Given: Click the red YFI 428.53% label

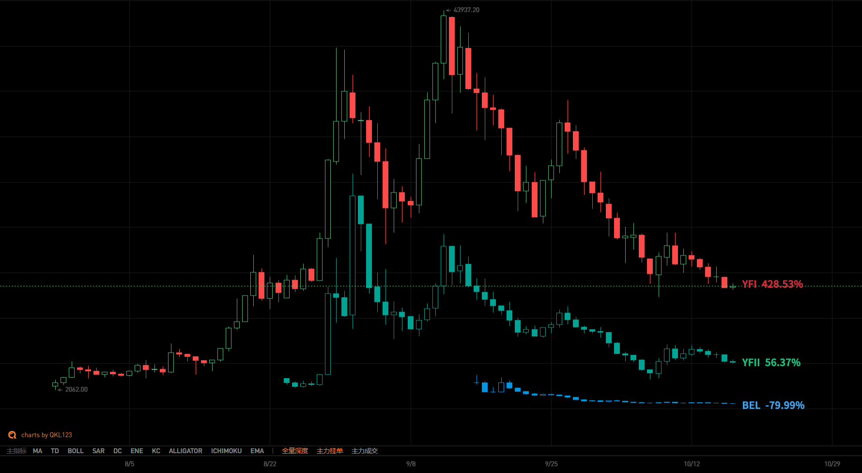Looking at the screenshot, I should (x=772, y=284).
